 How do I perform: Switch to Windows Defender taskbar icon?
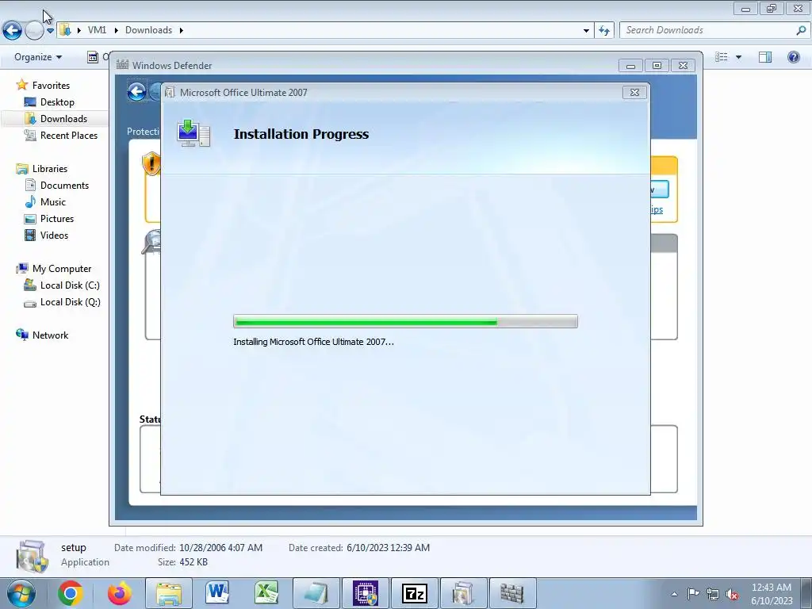512,593
